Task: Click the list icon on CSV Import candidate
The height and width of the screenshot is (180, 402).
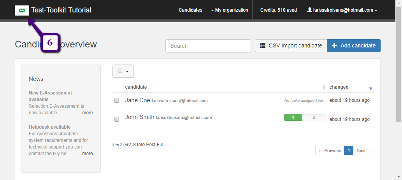Action: (263, 45)
